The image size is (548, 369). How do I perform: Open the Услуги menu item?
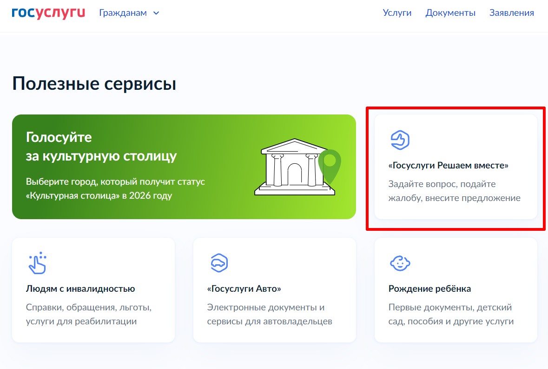[397, 13]
